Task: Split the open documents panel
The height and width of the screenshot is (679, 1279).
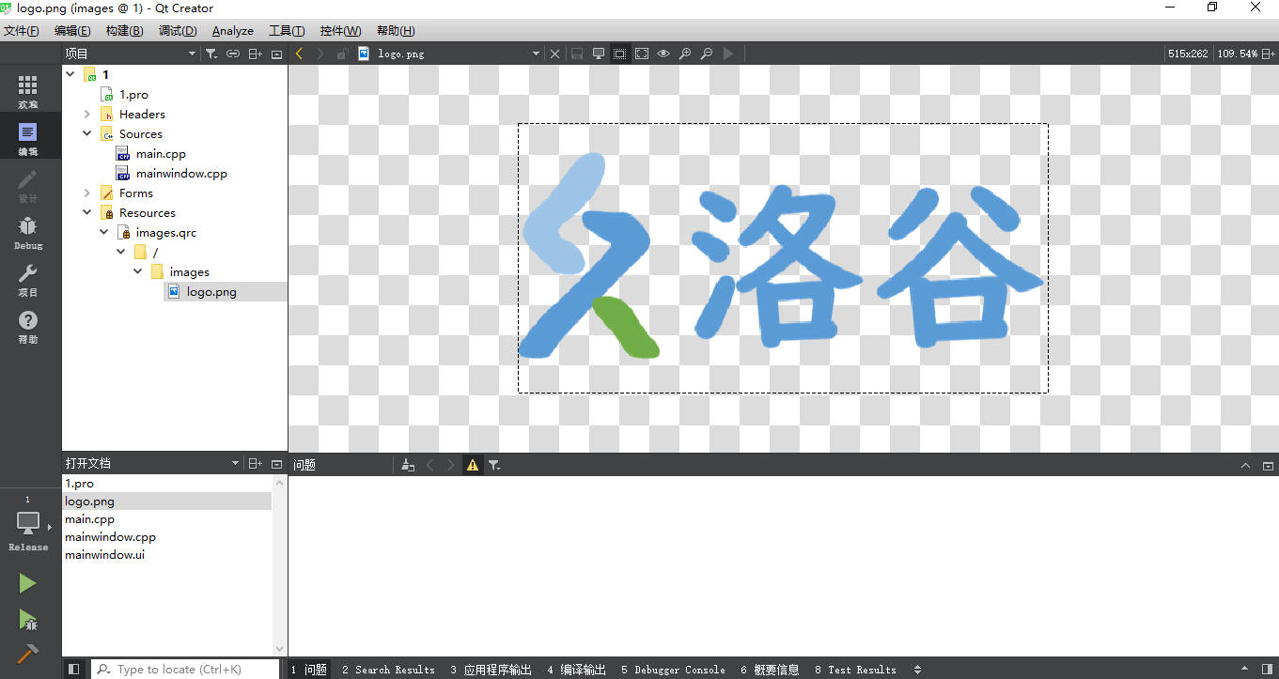Action: (x=255, y=464)
